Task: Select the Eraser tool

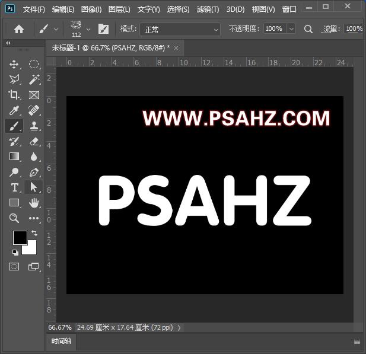Action: (x=34, y=141)
